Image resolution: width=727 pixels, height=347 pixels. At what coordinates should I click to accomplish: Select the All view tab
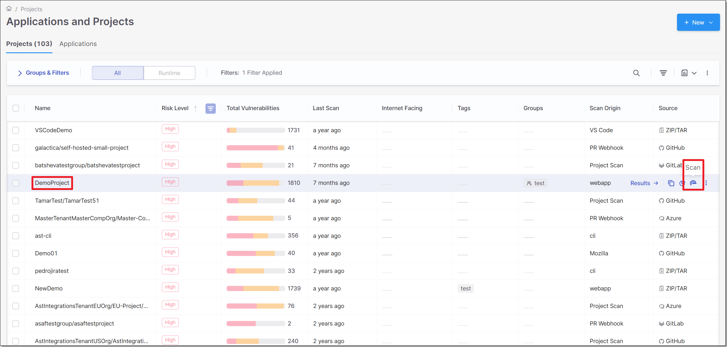[x=118, y=73]
